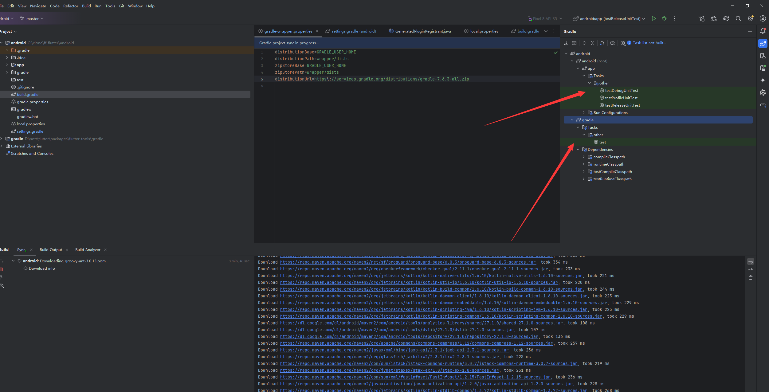Download sources icon in Gradle toolbar

pos(566,43)
